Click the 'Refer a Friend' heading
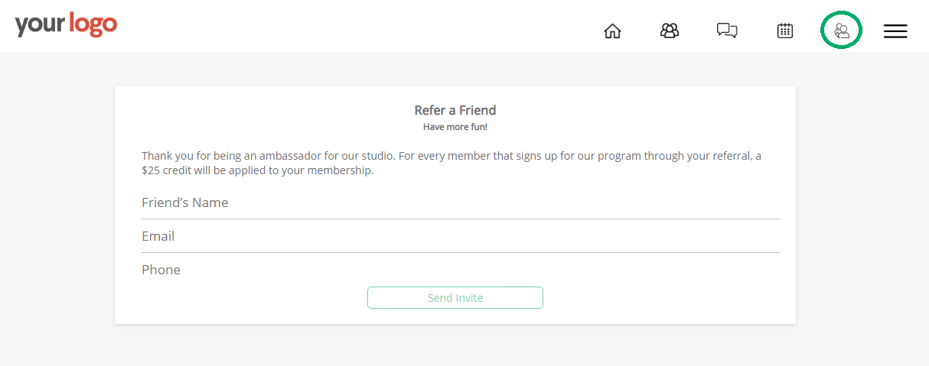 [x=455, y=110]
